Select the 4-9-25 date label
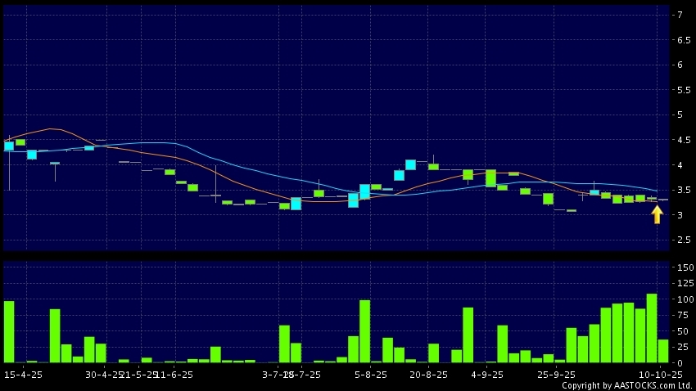Image resolution: width=696 pixels, height=391 pixels. point(486,374)
